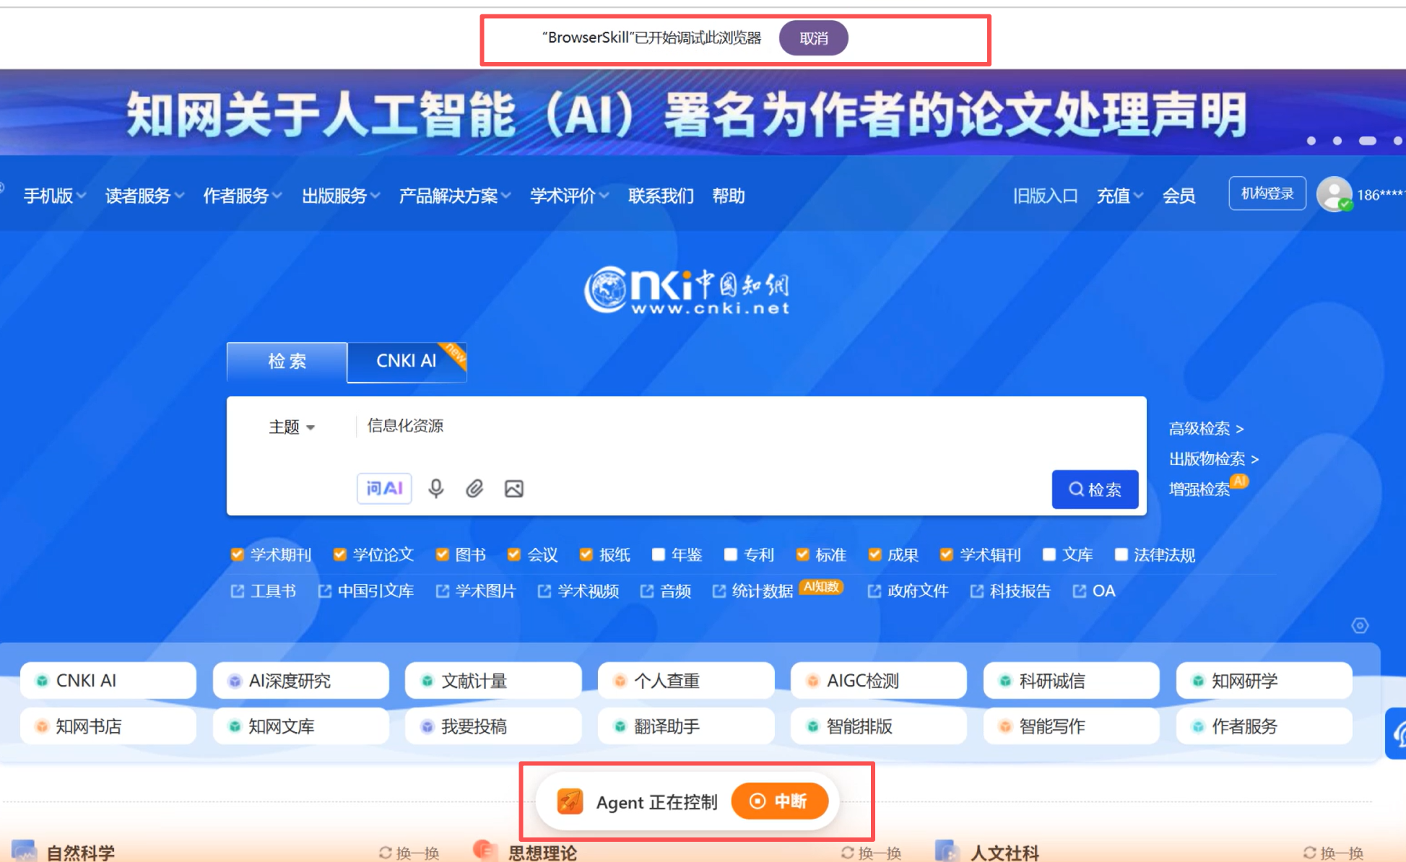This screenshot has height=862, width=1406.
Task: Expand the 手机版 dropdown menu
Action: [x=55, y=196]
